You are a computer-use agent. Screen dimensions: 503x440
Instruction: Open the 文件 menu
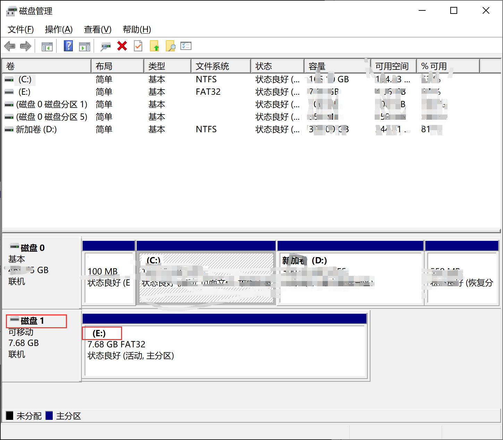click(20, 30)
